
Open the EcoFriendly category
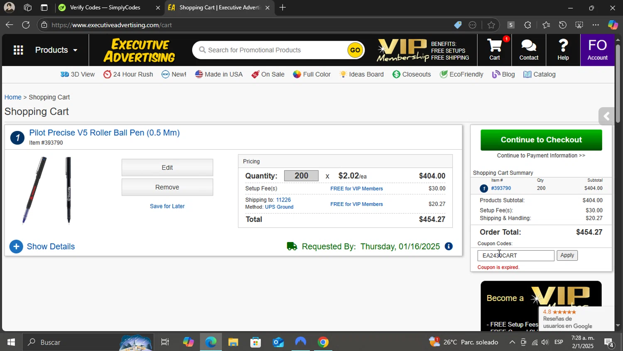(x=461, y=75)
